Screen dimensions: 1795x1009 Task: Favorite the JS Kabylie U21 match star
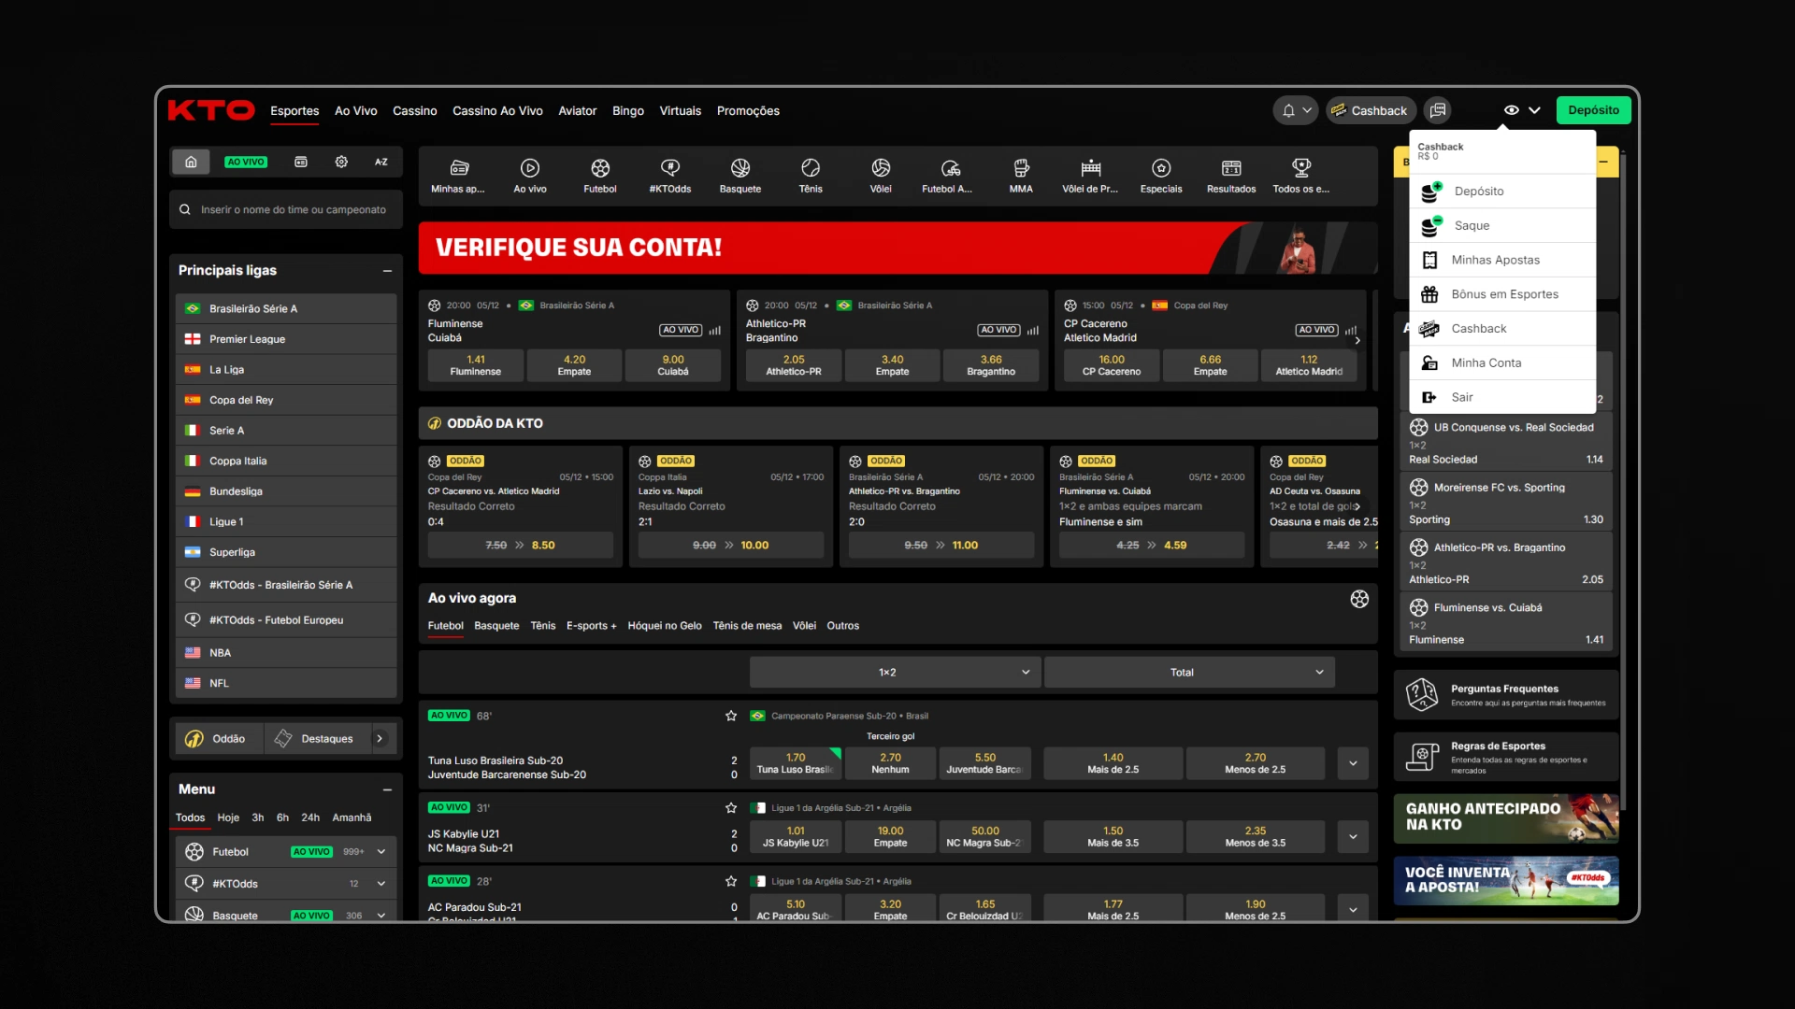pyautogui.click(x=731, y=808)
